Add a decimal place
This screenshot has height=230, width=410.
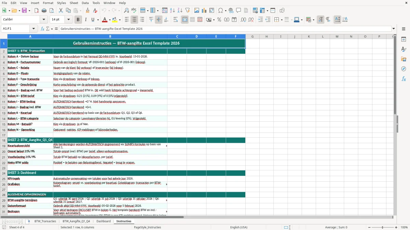point(243,20)
